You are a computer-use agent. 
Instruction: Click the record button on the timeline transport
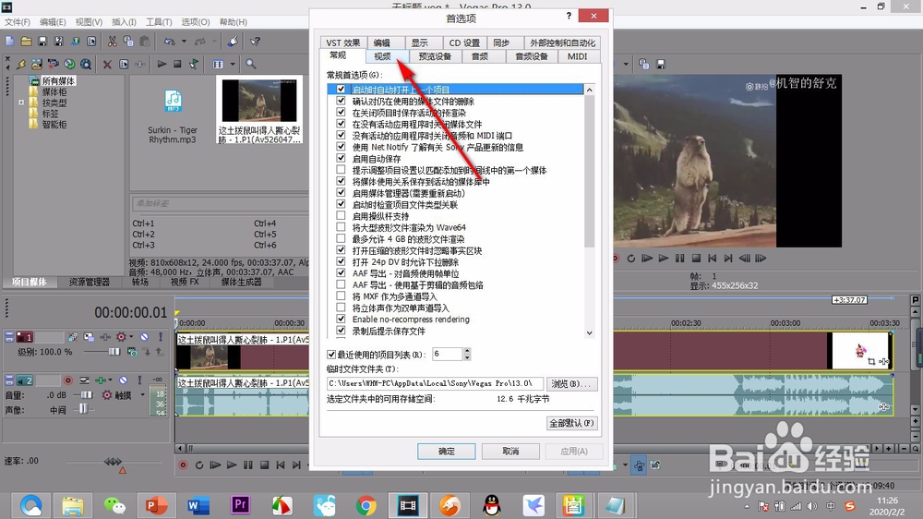pyautogui.click(x=183, y=465)
